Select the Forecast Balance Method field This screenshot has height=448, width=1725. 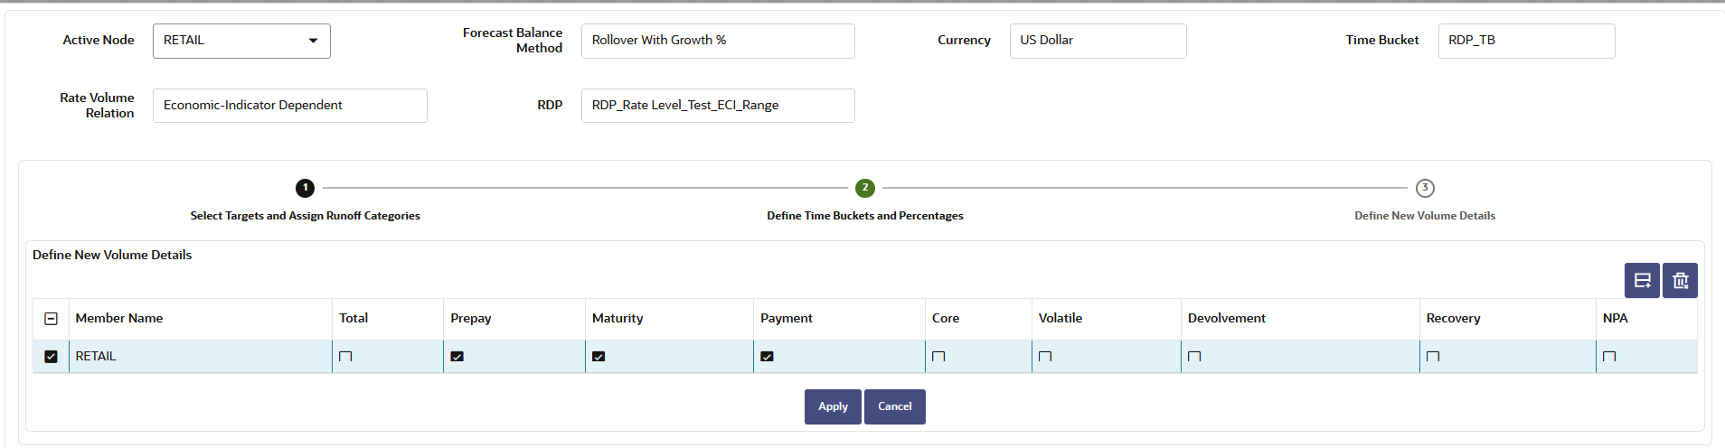(x=717, y=41)
